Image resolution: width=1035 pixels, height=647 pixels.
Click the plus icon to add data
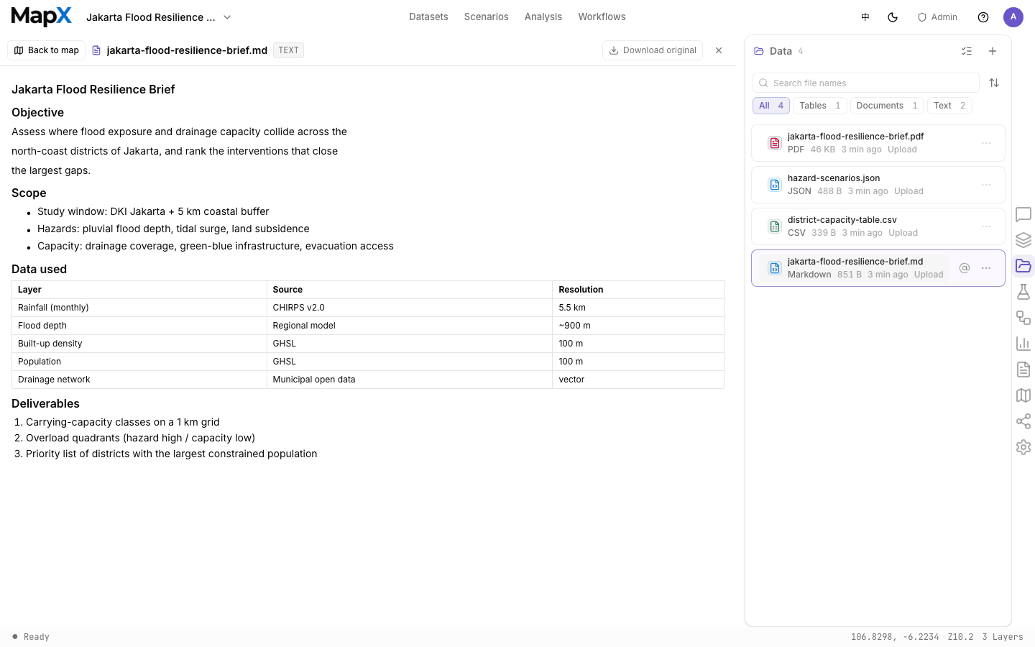point(993,51)
